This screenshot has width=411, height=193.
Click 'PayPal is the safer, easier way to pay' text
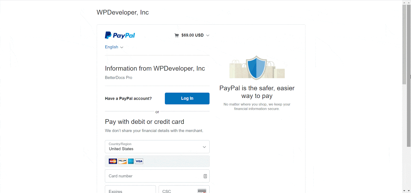257,92
